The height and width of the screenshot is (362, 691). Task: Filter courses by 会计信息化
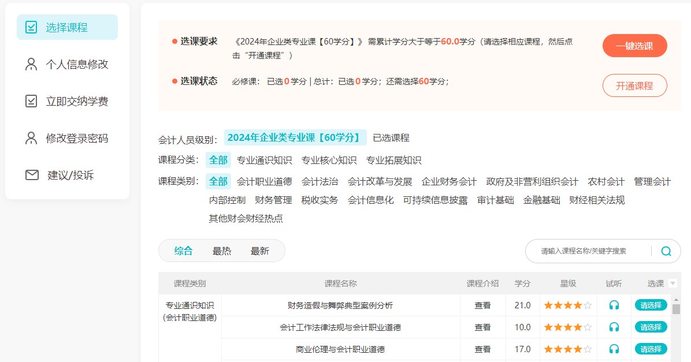point(370,200)
